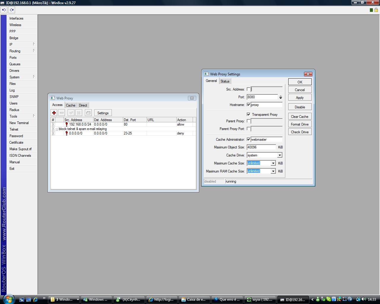Viewport: 380px width, 304px height.
Task: Select the General tab in Web Proxy Settings
Action: pos(211,81)
